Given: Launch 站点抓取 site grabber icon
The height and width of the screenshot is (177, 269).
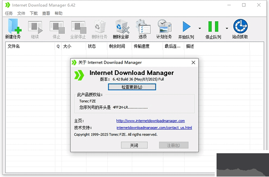Looking at the screenshot, I should (240, 26).
